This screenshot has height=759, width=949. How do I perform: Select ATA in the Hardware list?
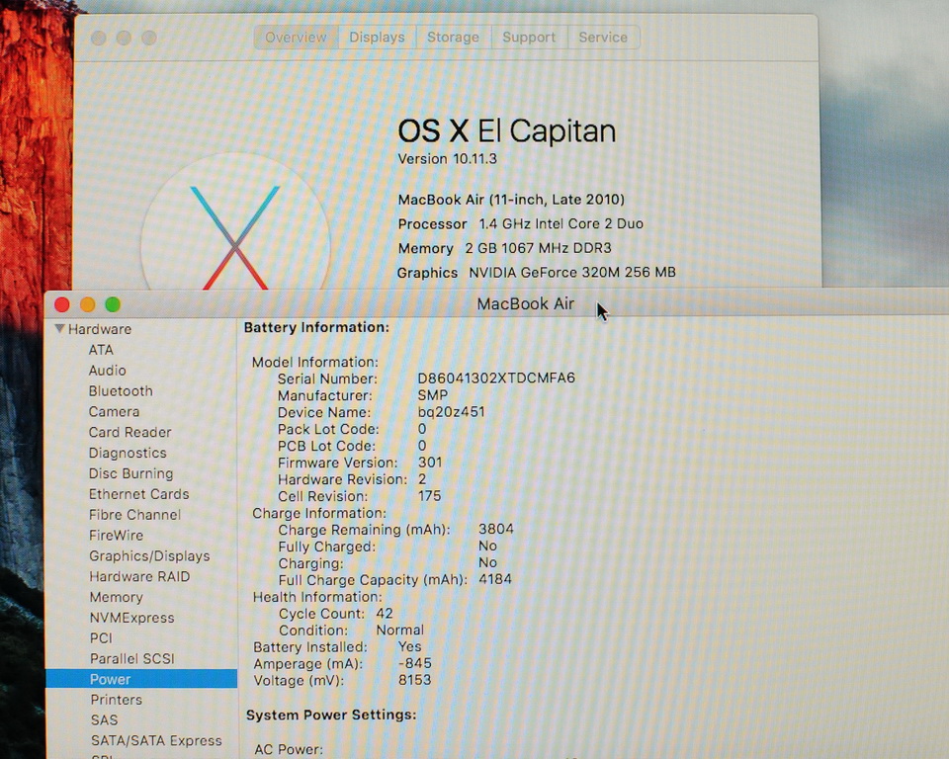coord(101,350)
